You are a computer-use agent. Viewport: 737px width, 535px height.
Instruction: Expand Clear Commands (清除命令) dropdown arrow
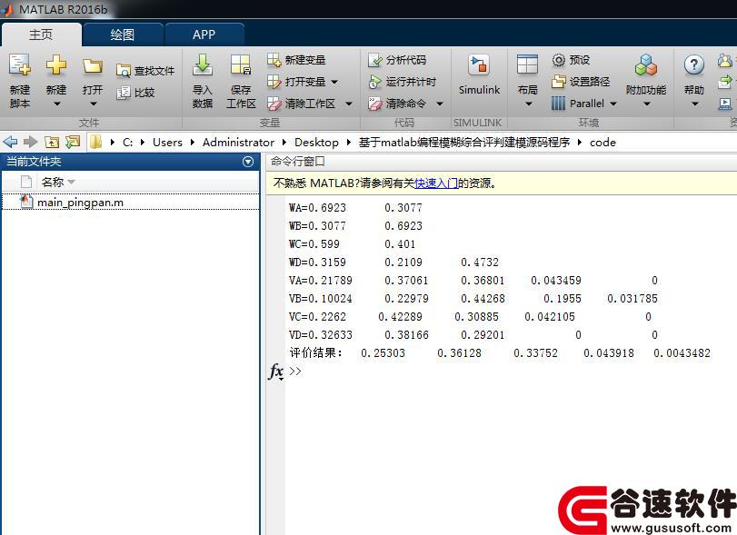click(440, 104)
